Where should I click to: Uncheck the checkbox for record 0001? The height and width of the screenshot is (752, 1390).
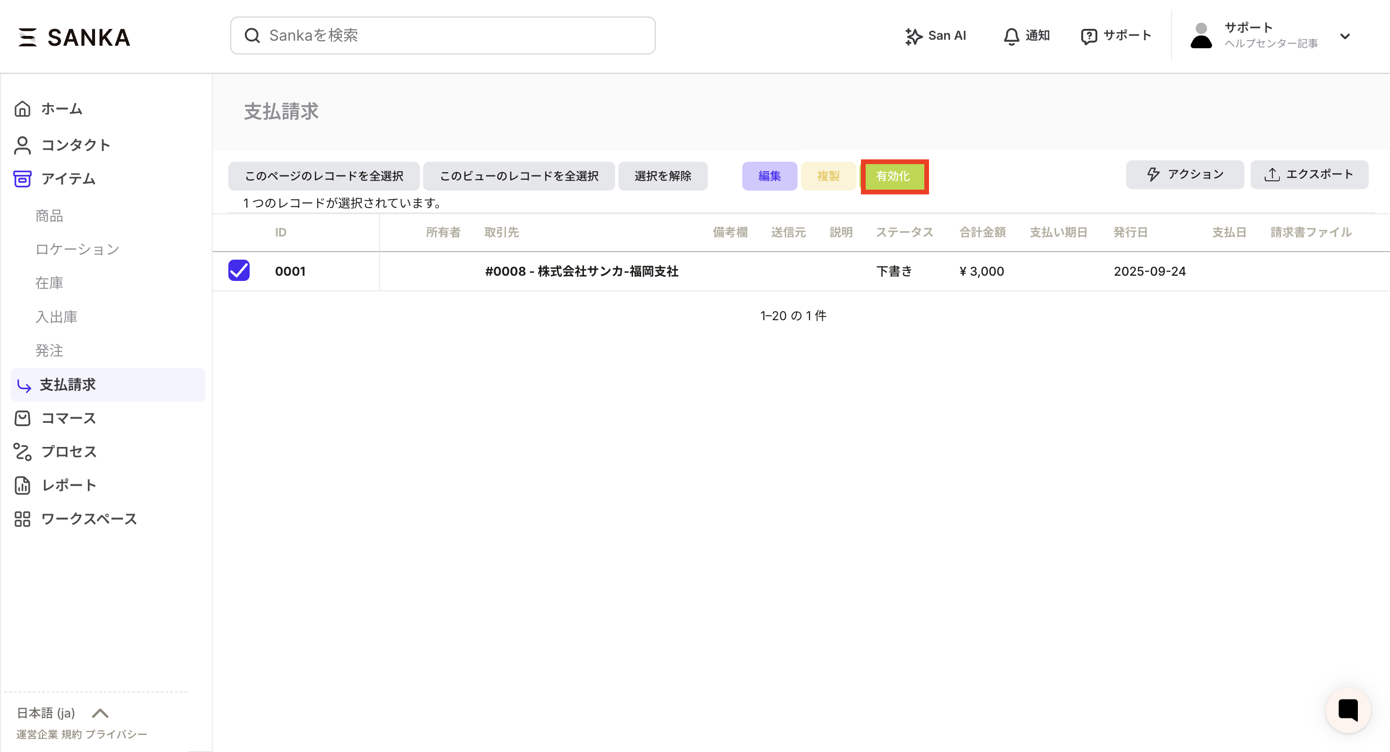click(x=238, y=271)
